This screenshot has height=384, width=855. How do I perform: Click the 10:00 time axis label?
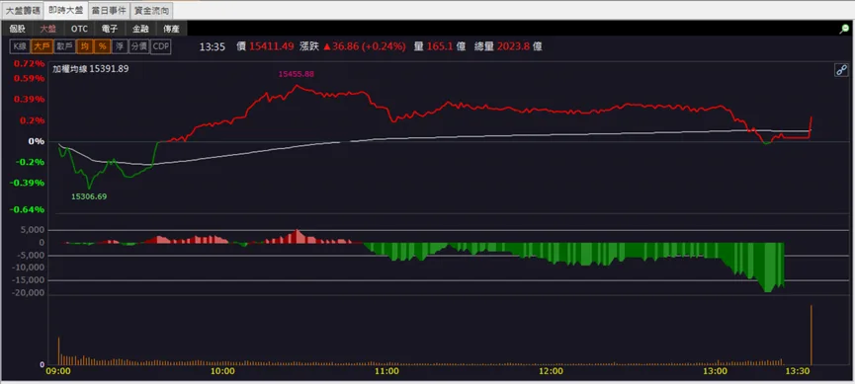point(222,371)
